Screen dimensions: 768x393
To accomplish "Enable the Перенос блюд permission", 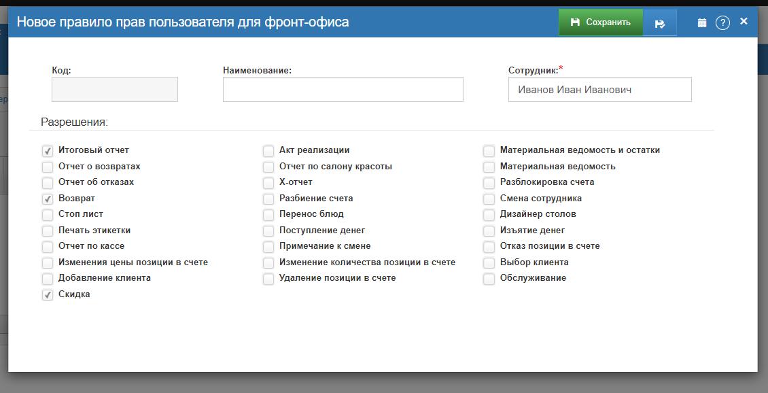I will [x=268, y=214].
